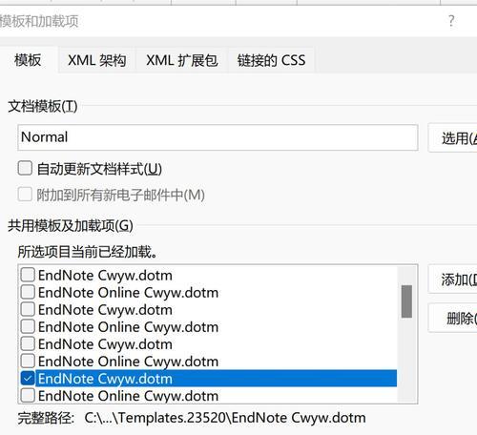This screenshot has width=477, height=435.
Task: Click the Normal document template field
Action: pyautogui.click(x=218, y=137)
